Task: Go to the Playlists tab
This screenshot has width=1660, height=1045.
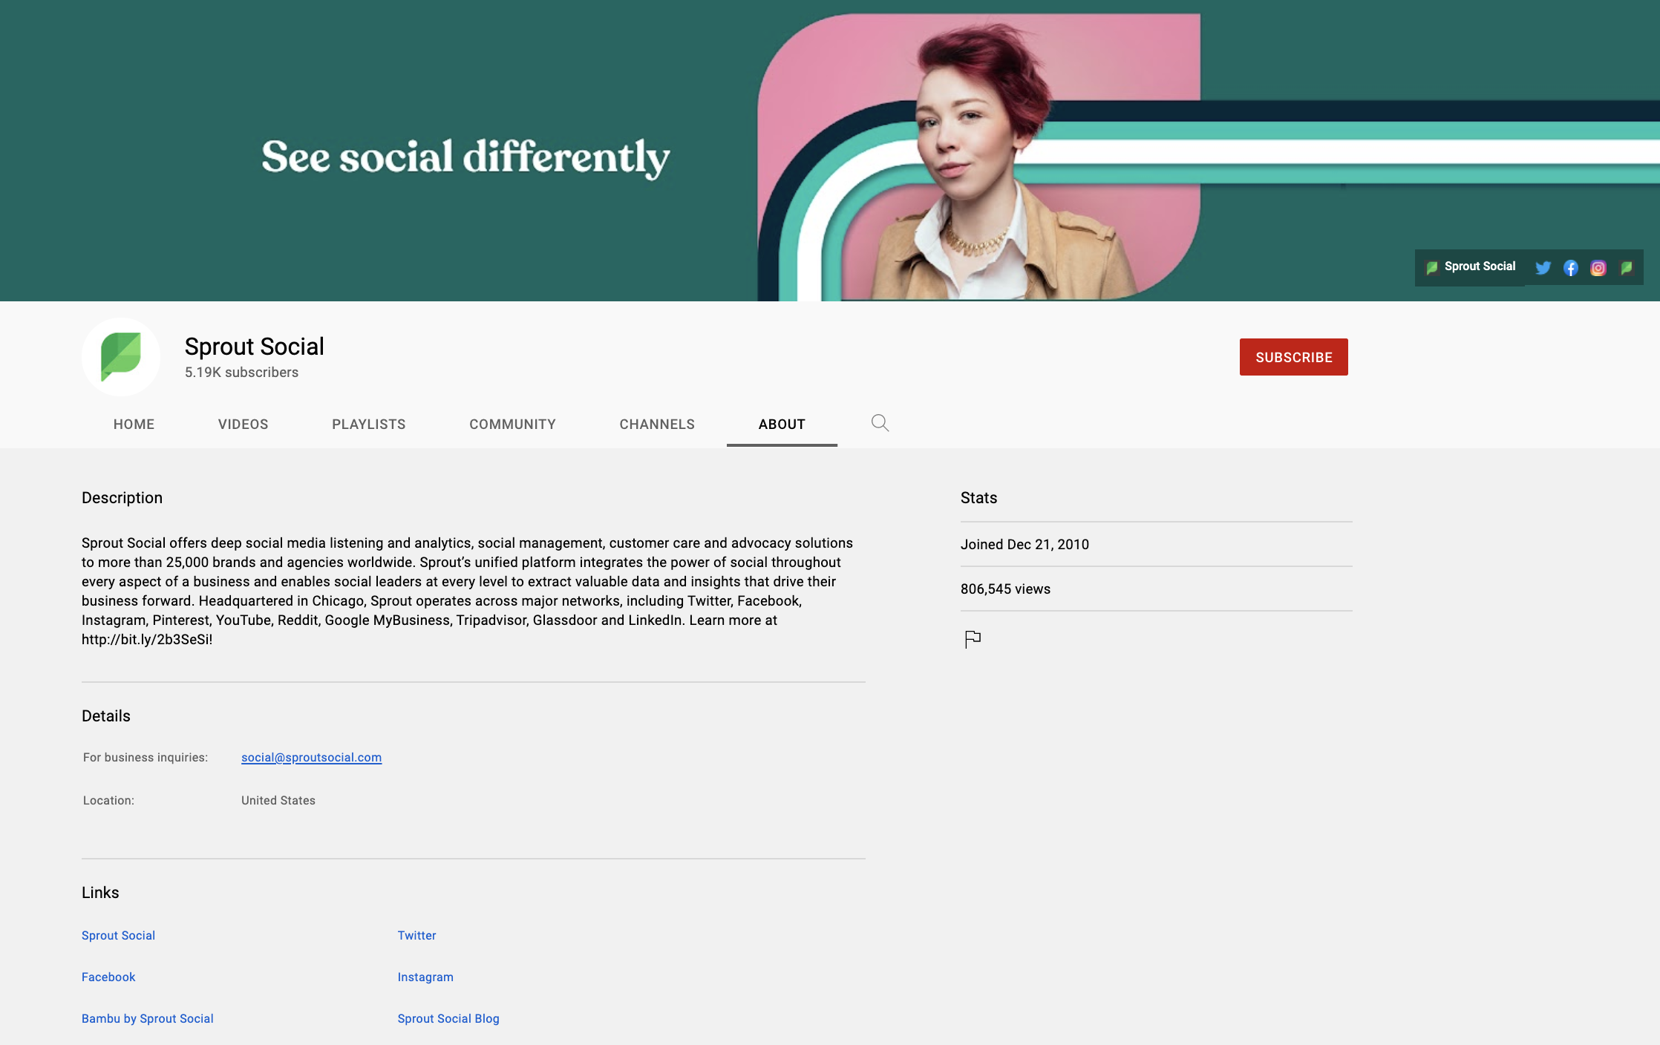Action: (x=368, y=425)
